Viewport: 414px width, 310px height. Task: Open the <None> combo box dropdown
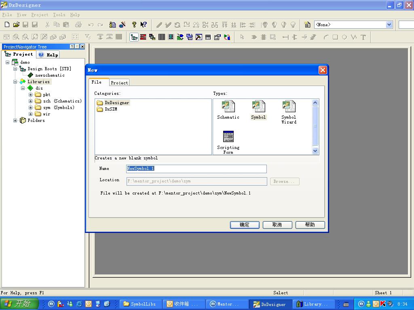point(389,25)
